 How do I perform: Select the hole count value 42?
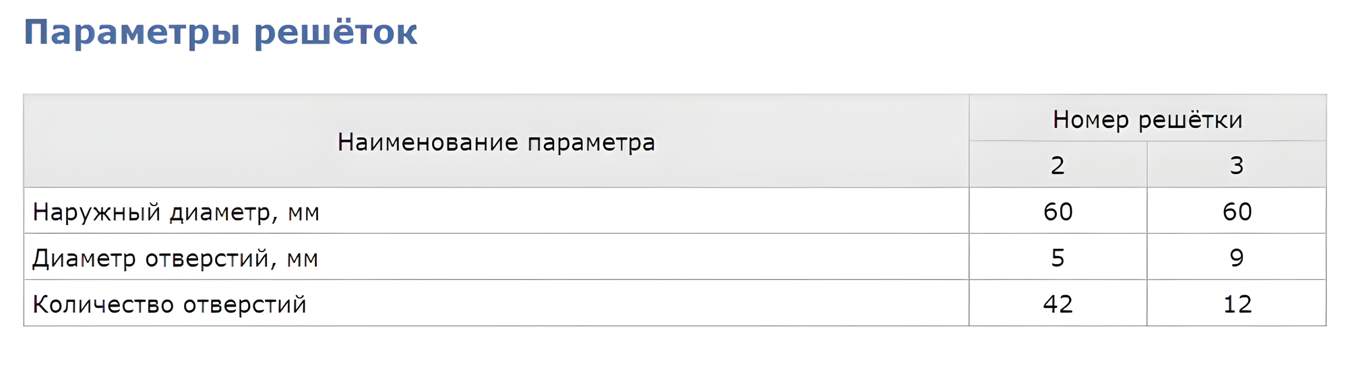(x=1058, y=304)
